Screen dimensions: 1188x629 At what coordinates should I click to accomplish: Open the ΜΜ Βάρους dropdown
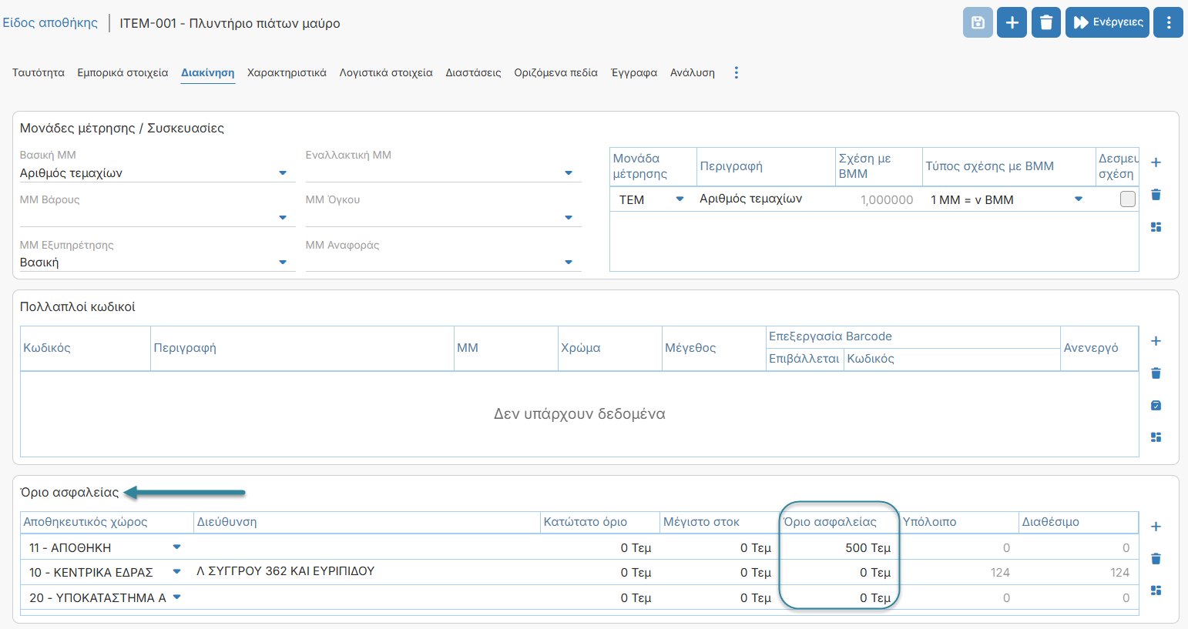click(x=283, y=218)
